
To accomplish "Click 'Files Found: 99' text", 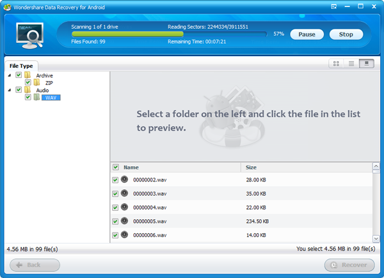I will click(88, 42).
